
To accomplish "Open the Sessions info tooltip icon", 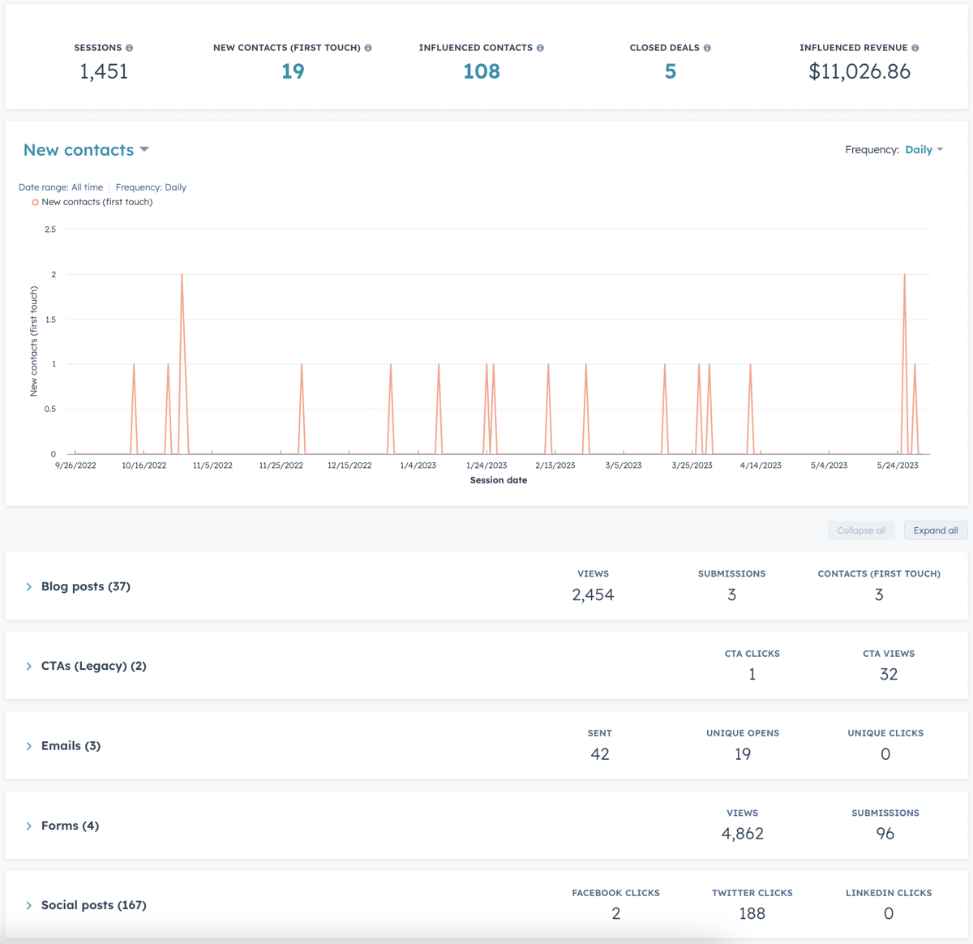I will click(131, 47).
